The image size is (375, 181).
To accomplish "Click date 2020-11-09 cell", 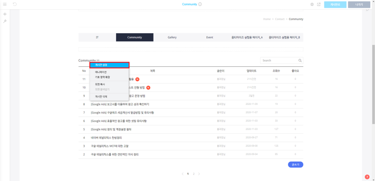I will [x=252, y=104].
